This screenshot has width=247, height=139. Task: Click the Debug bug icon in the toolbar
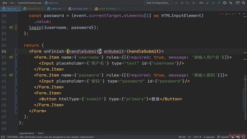click(182, 3)
